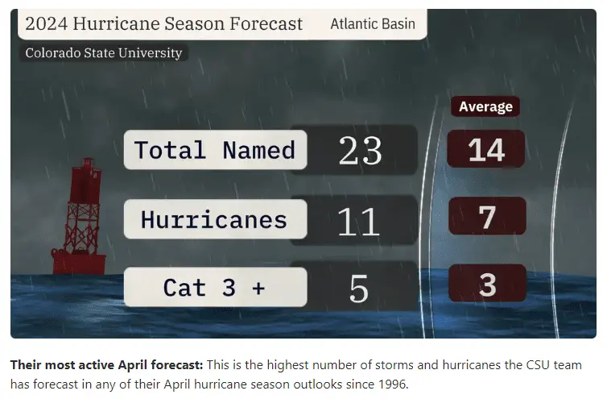607x399 pixels.
Task: Select the "Cat 3 +" label box
Action: tap(215, 288)
